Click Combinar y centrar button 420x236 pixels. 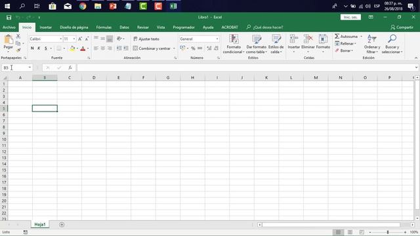pos(152,49)
